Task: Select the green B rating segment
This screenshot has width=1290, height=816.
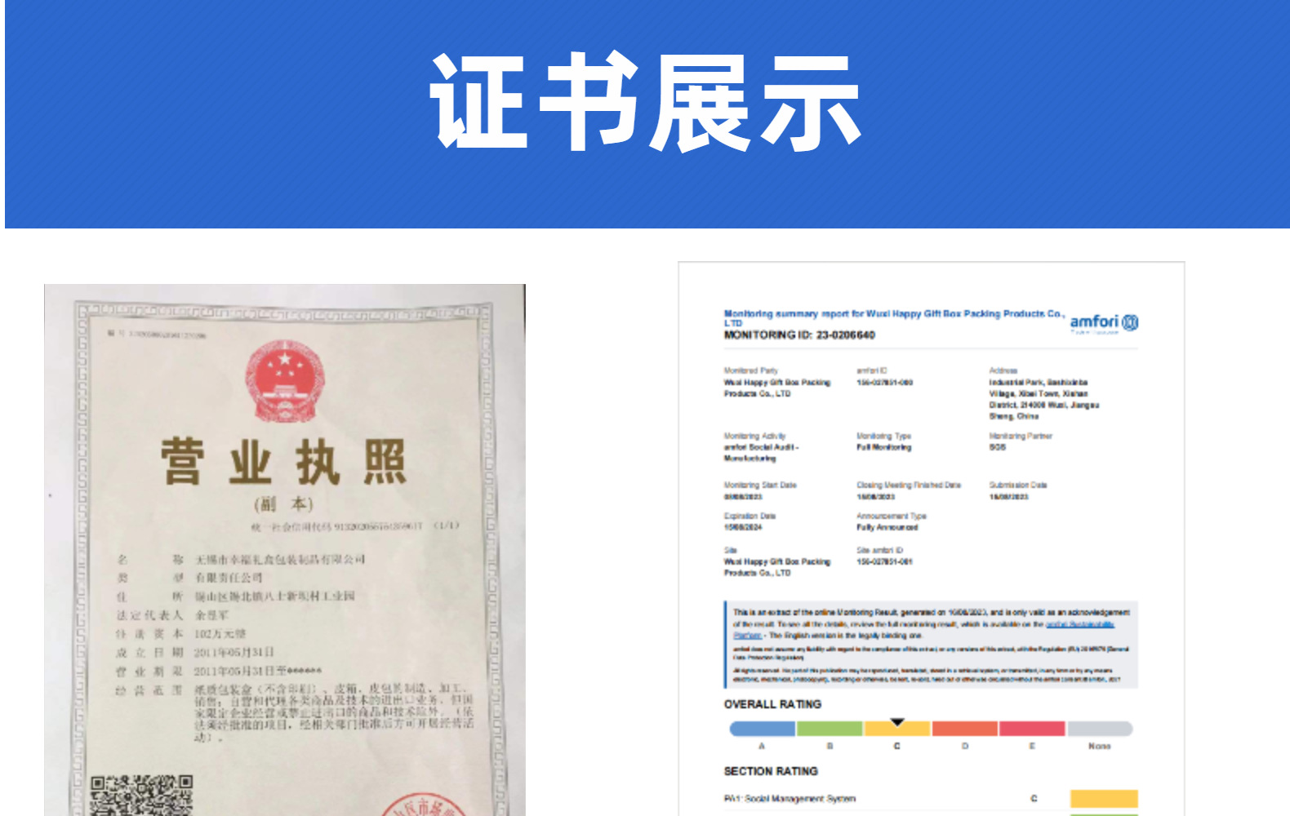Action: (830, 728)
